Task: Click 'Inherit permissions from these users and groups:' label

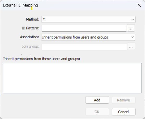Action: click(x=42, y=59)
